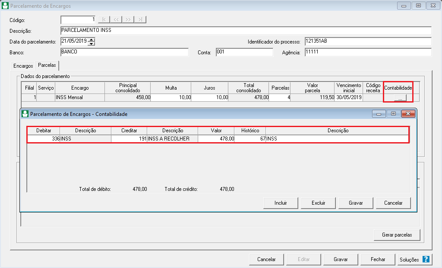Select the Parcelas tab

pyautogui.click(x=47, y=65)
